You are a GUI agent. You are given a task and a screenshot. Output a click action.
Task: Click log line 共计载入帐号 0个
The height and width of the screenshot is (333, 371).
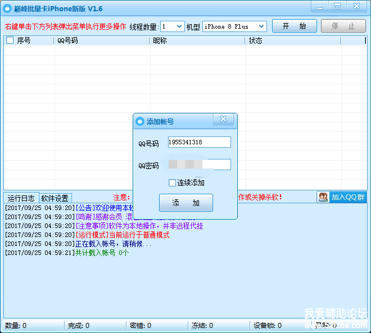(x=67, y=253)
